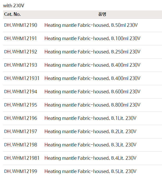
Task: Click the B.4Lit. 230V heating mantle description
Action: click(x=90, y=158)
